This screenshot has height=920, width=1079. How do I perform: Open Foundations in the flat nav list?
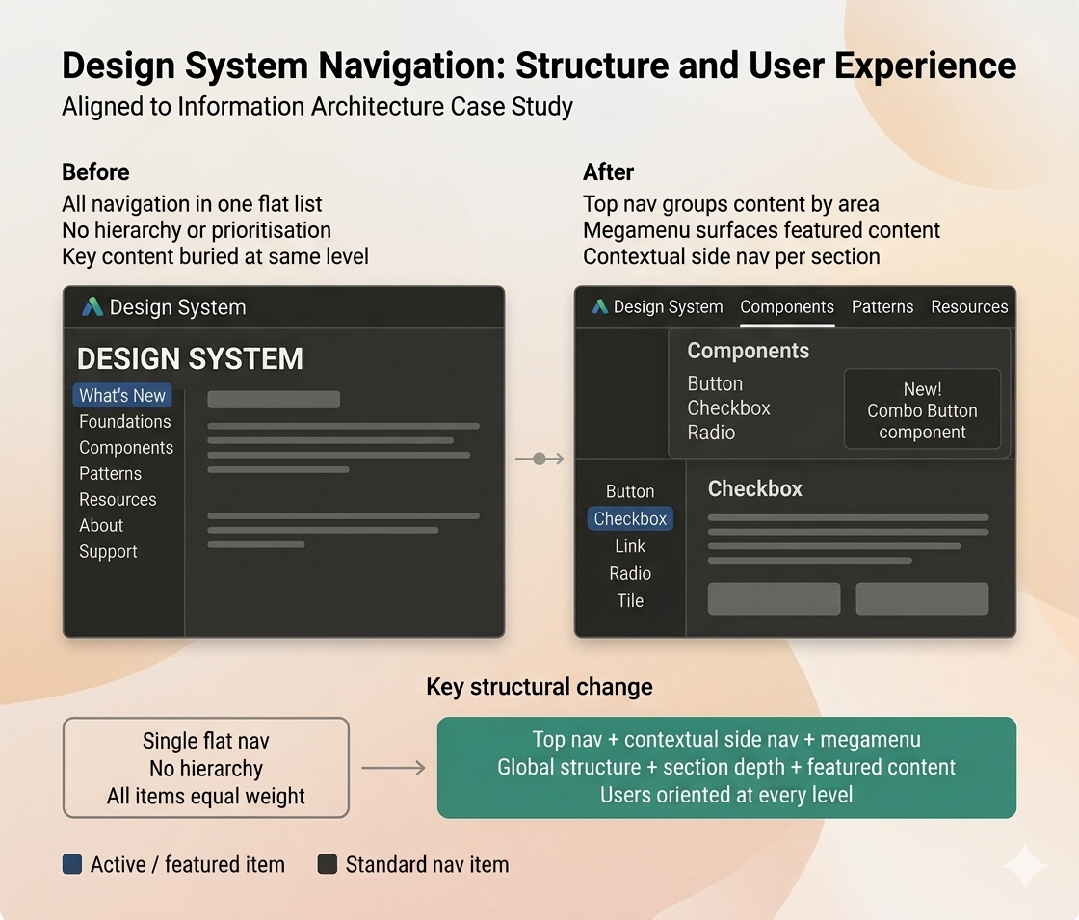pos(124,421)
